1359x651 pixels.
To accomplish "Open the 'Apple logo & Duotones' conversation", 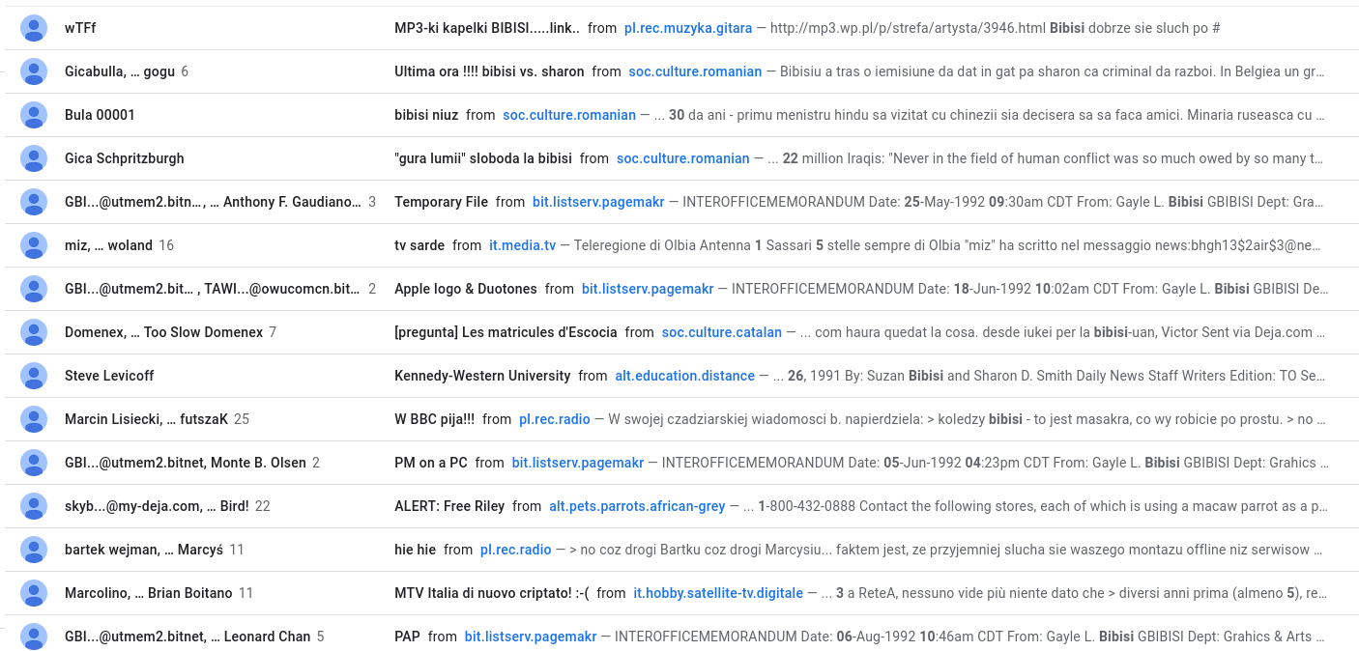I will coord(465,289).
